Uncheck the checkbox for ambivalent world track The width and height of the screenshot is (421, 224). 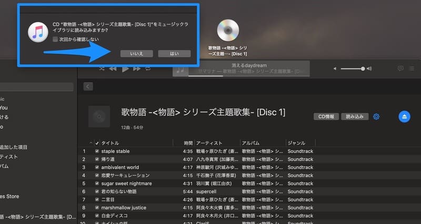(97, 168)
